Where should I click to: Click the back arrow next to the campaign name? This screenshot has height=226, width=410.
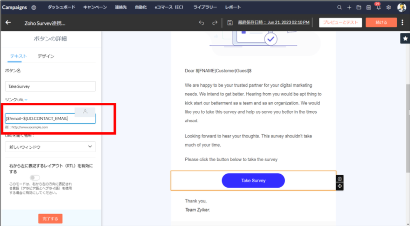[8, 22]
